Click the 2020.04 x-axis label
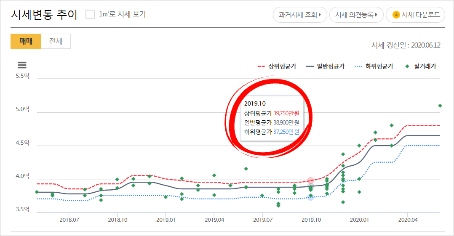Image resolution: width=454 pixels, height=236 pixels. tap(408, 220)
